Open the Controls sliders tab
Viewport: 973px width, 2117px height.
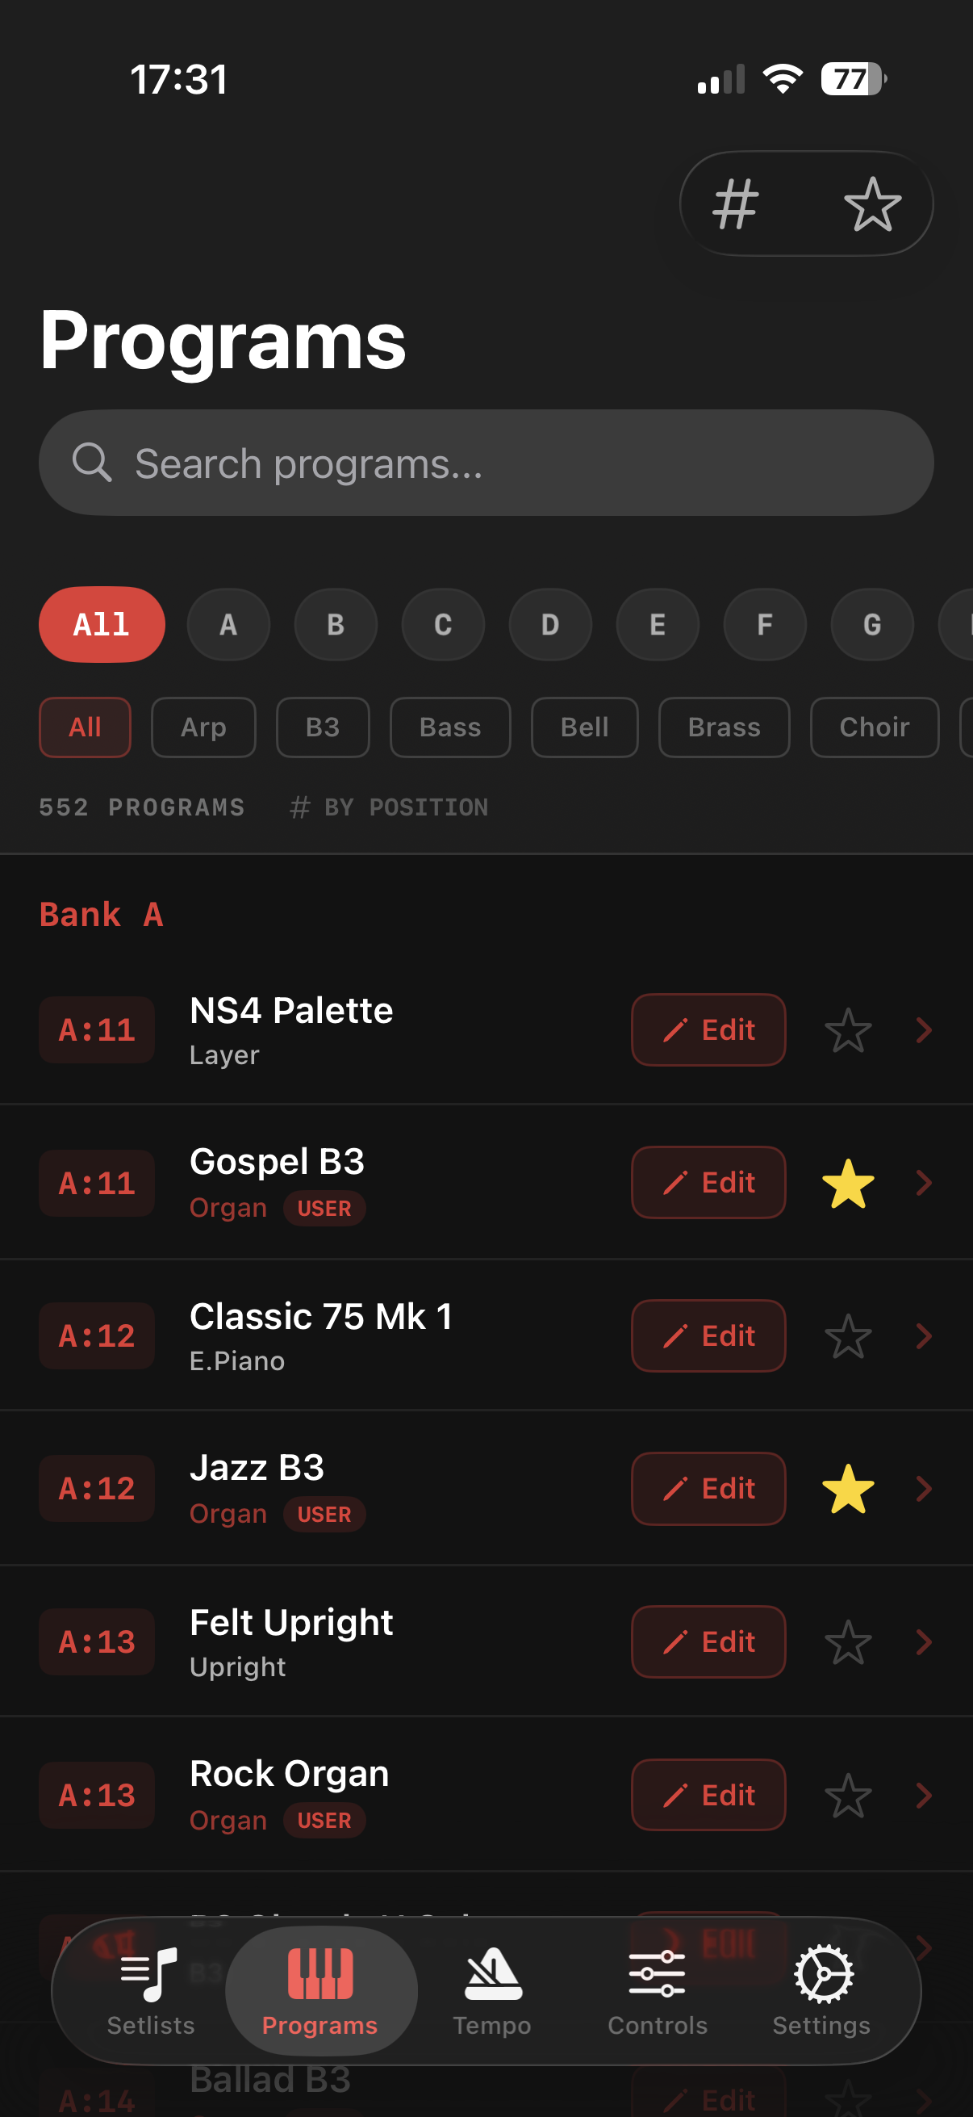(x=657, y=1989)
